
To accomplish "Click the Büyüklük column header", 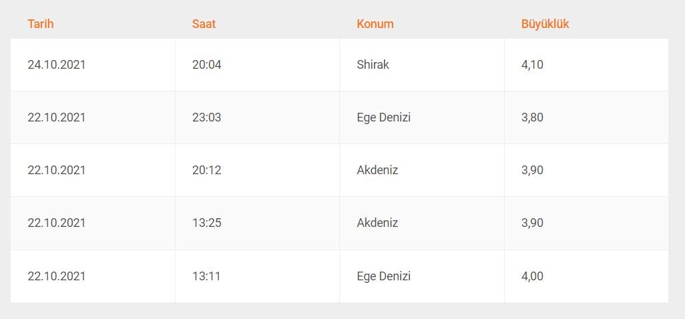I will coord(545,24).
